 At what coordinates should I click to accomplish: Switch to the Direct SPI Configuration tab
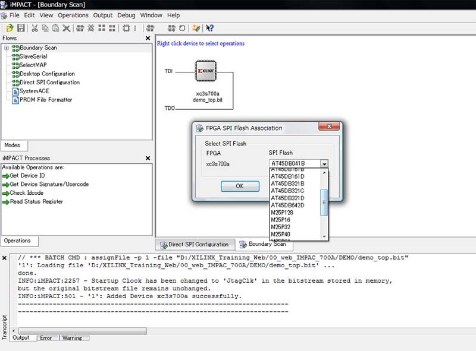[x=195, y=245]
